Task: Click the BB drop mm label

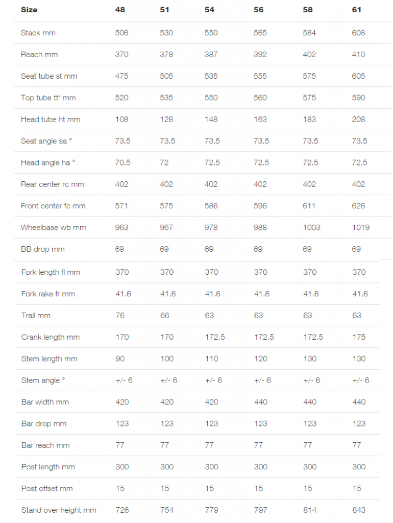Action: coord(43,249)
